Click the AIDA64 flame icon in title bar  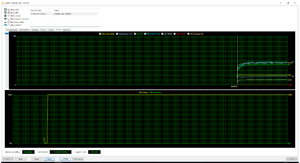coord(3,3)
